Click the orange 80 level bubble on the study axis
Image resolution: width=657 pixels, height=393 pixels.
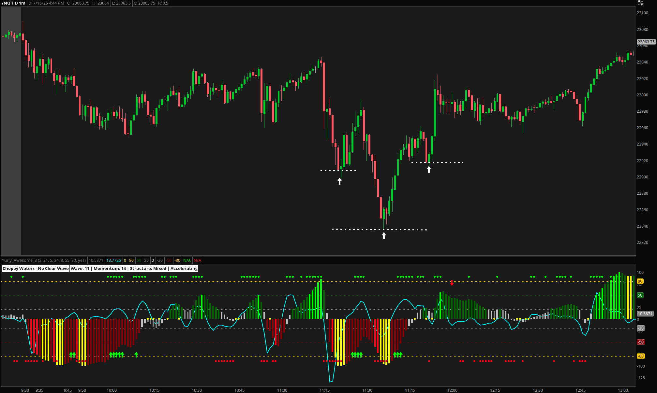coord(640,281)
